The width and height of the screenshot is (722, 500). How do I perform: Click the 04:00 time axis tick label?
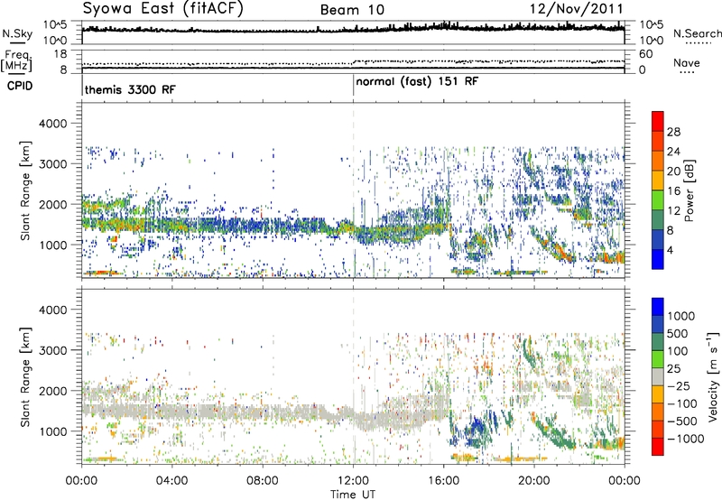[171, 481]
